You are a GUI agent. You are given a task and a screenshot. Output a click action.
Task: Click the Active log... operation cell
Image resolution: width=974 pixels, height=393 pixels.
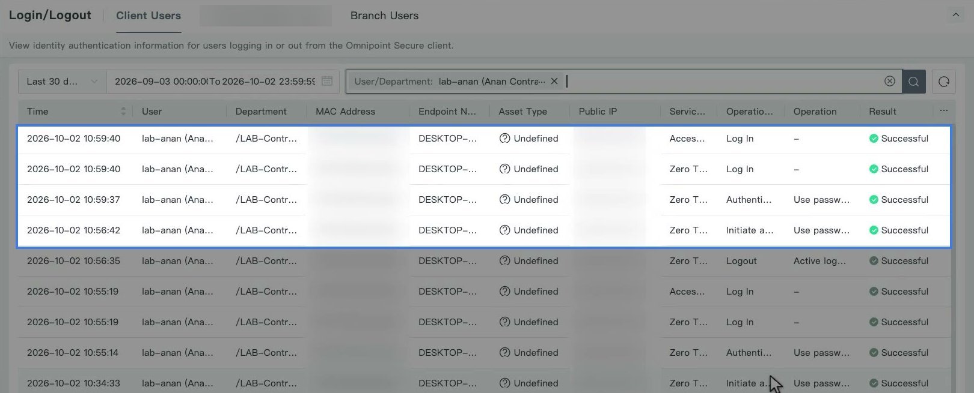[x=819, y=261]
